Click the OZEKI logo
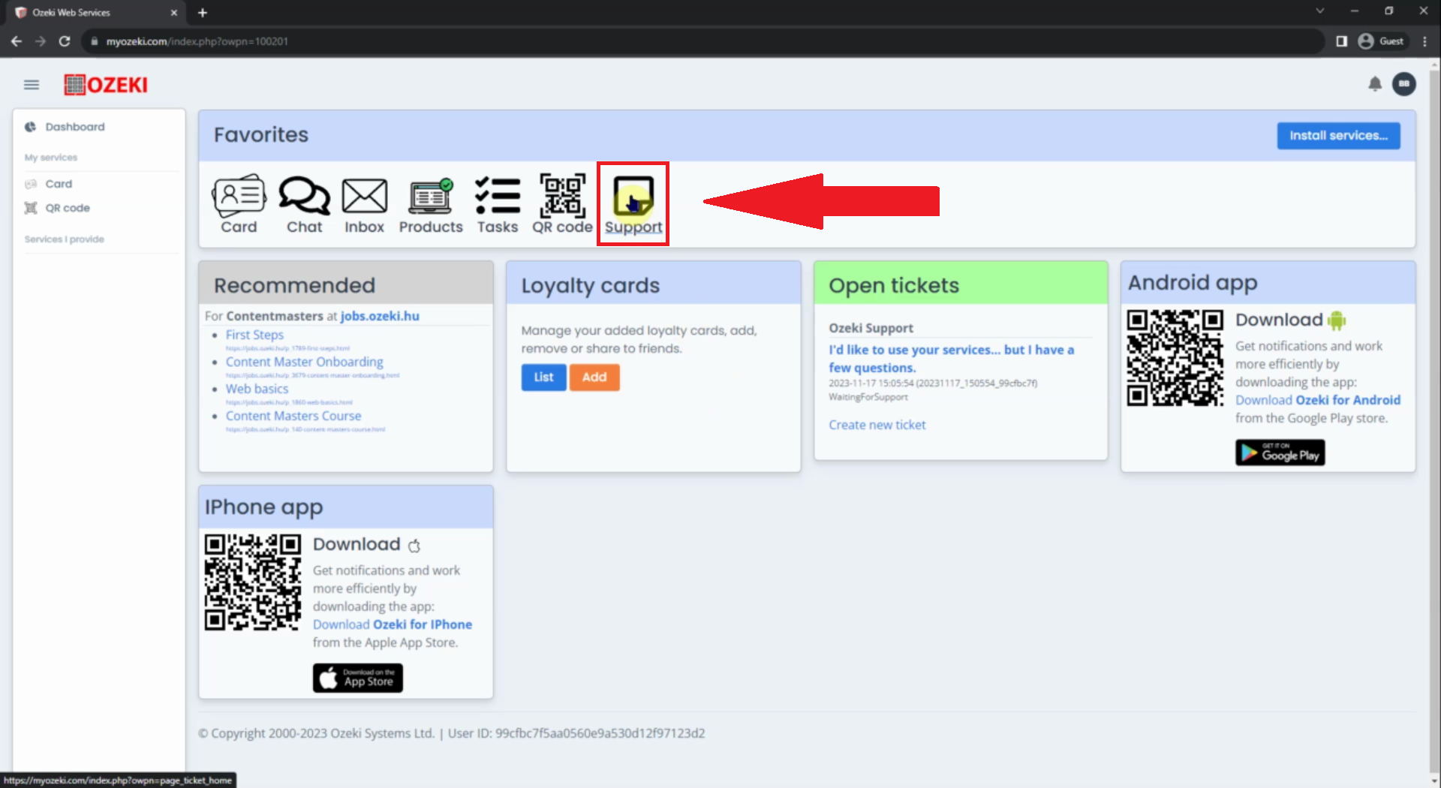 click(x=106, y=85)
